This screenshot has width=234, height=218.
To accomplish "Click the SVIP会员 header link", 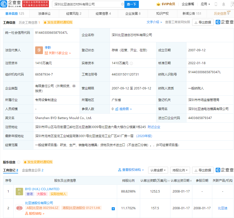I will tap(166, 4).
